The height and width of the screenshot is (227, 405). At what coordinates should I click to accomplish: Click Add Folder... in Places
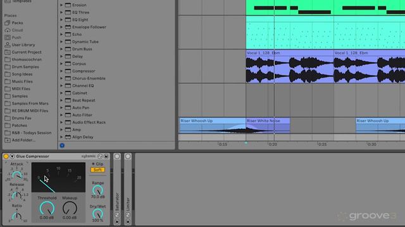pyautogui.click(x=23, y=140)
